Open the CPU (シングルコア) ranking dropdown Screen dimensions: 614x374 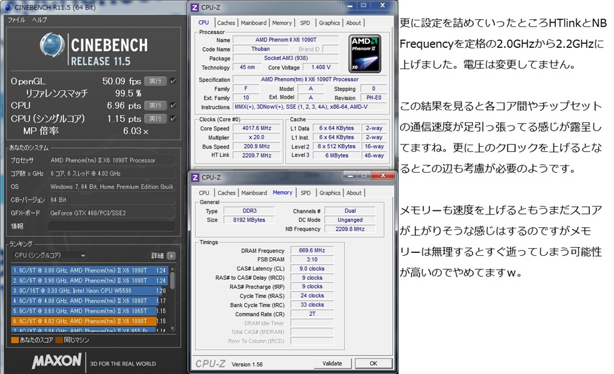[x=50, y=255]
